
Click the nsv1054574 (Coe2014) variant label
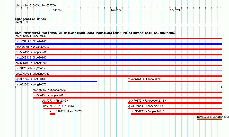click(x=31, y=36)
